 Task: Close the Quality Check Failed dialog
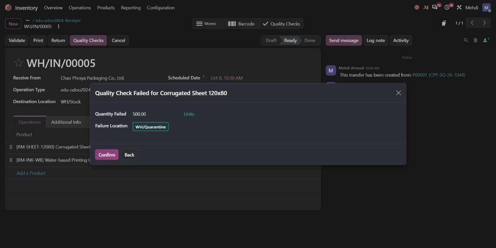398,93
